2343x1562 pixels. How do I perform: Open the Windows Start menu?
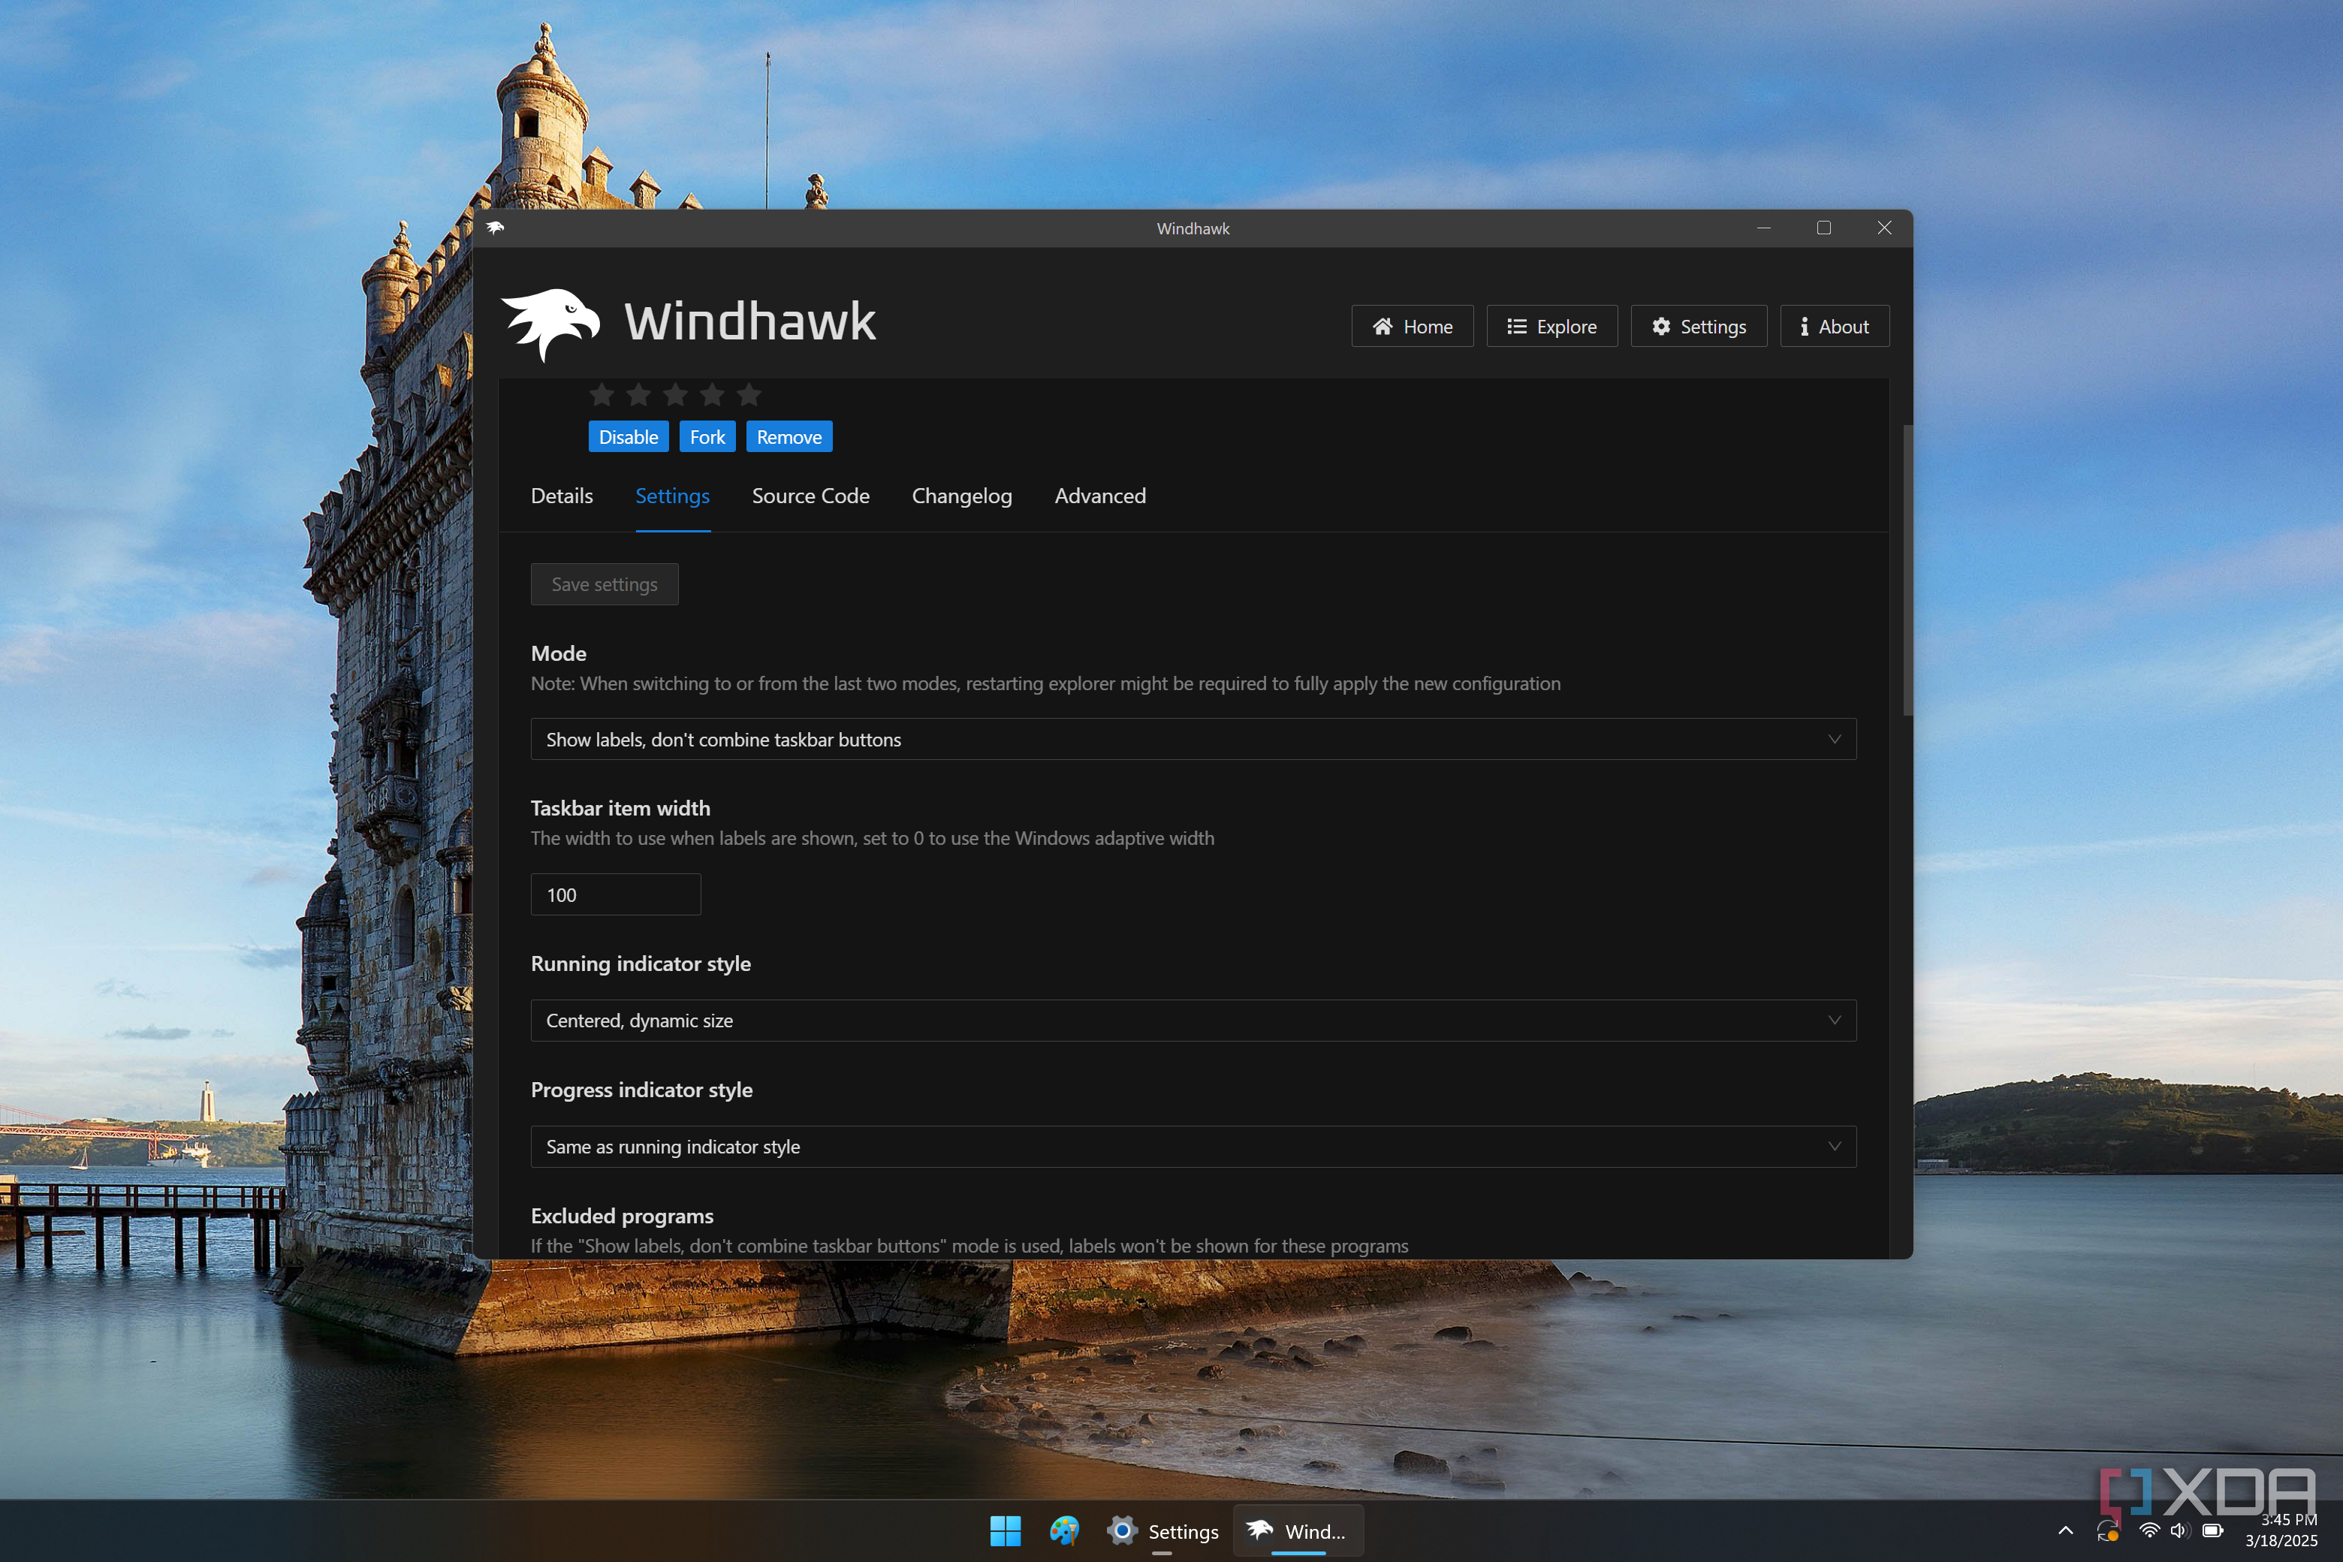[x=1005, y=1531]
